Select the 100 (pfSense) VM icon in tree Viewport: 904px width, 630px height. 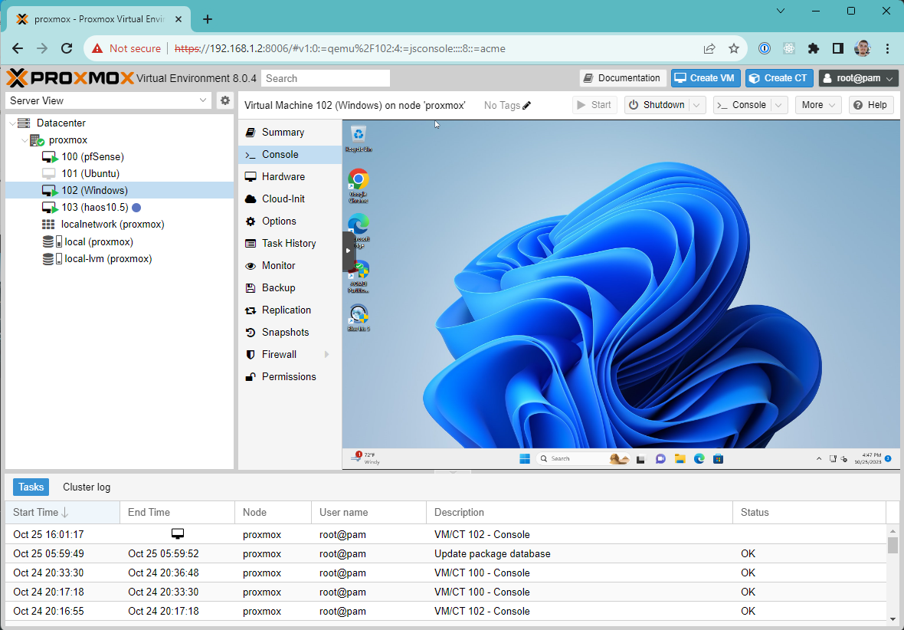pyautogui.click(x=50, y=157)
